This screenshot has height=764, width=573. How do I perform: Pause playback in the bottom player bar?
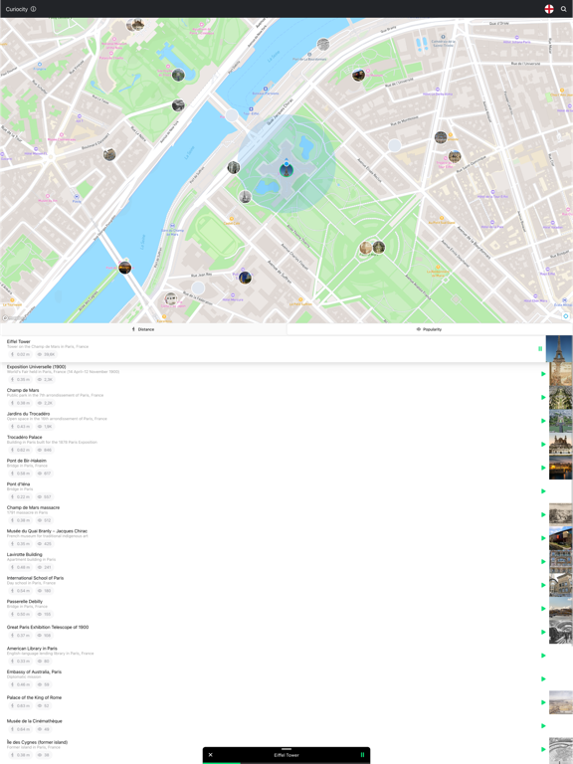coord(362,755)
